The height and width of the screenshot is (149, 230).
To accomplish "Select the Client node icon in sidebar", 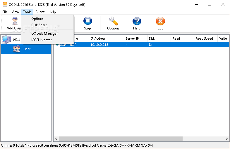I will (x=16, y=49).
